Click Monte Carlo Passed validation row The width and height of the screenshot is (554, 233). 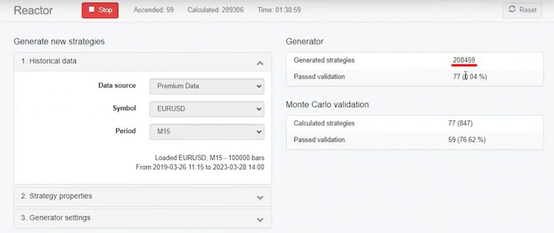pos(414,140)
